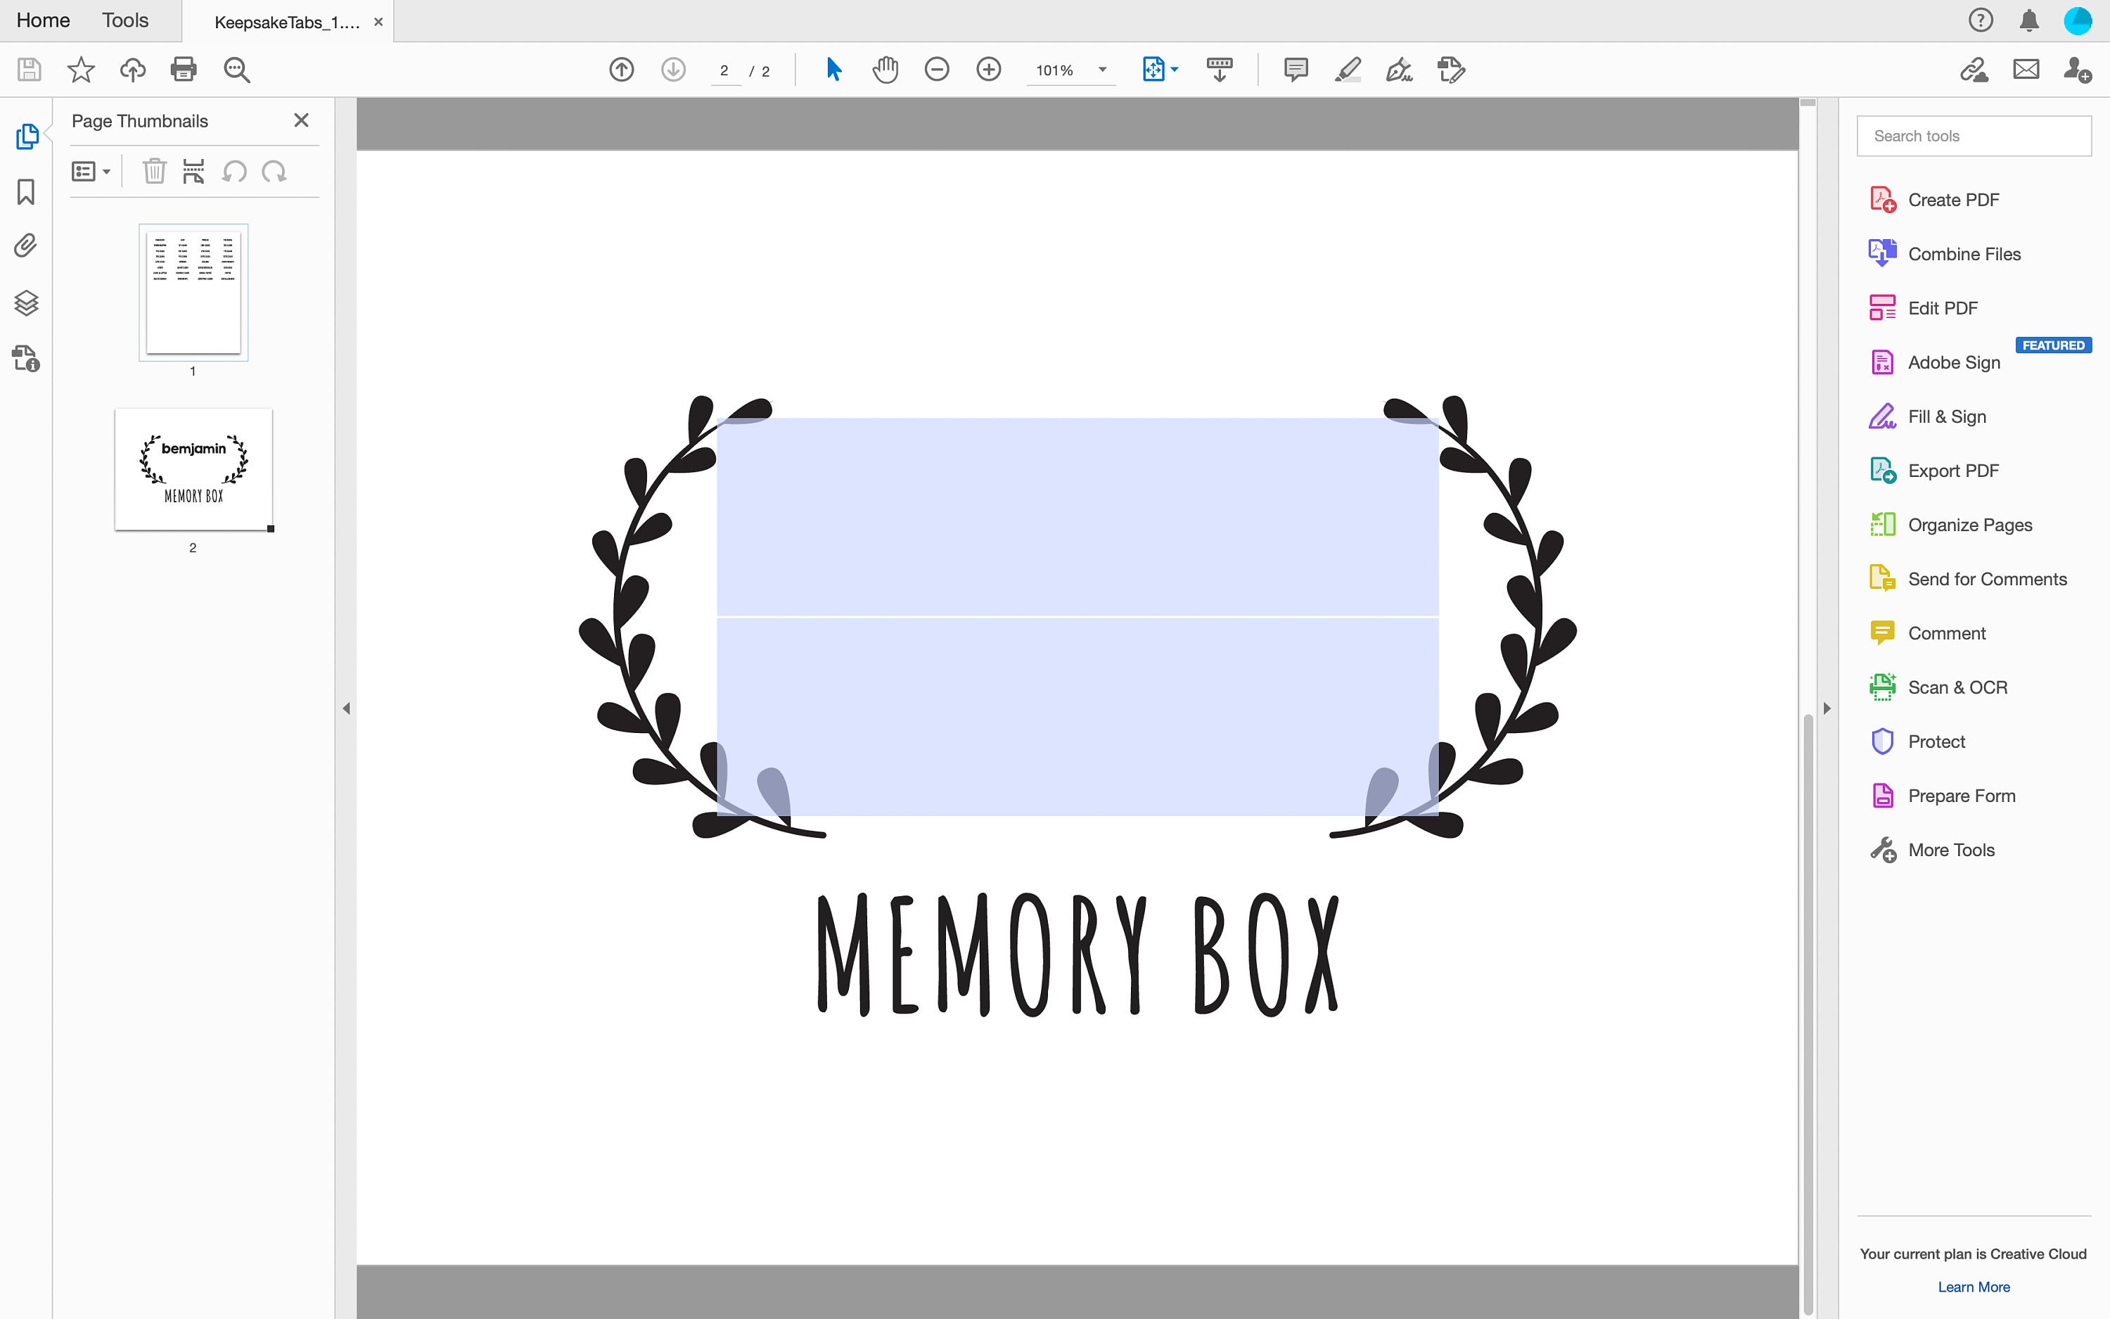Save the PDF file
Image resolution: width=2110 pixels, height=1319 pixels.
[x=28, y=70]
